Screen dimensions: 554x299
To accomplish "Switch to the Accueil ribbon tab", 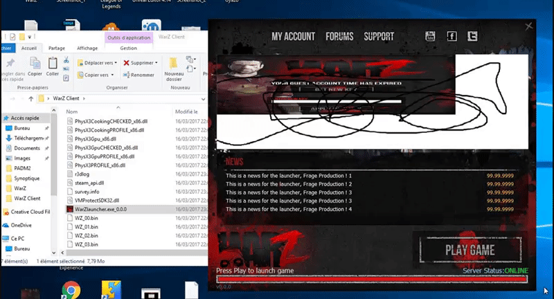I will pos(29,48).
